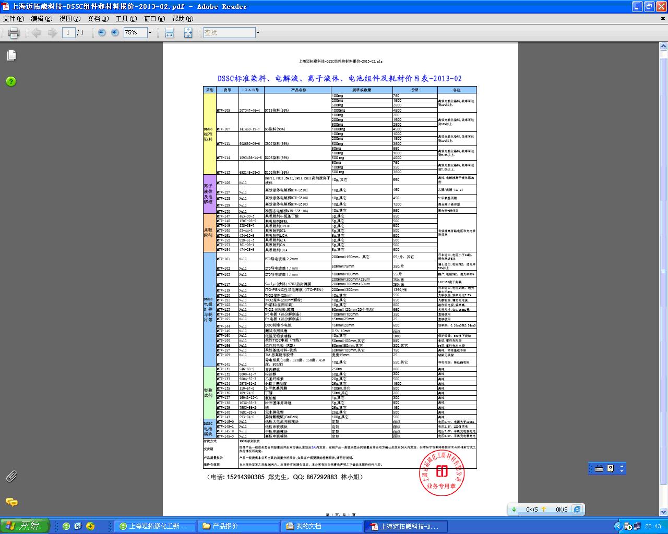Go to next page arrow in toolbar
The height and width of the screenshot is (534, 668).
(x=53, y=33)
